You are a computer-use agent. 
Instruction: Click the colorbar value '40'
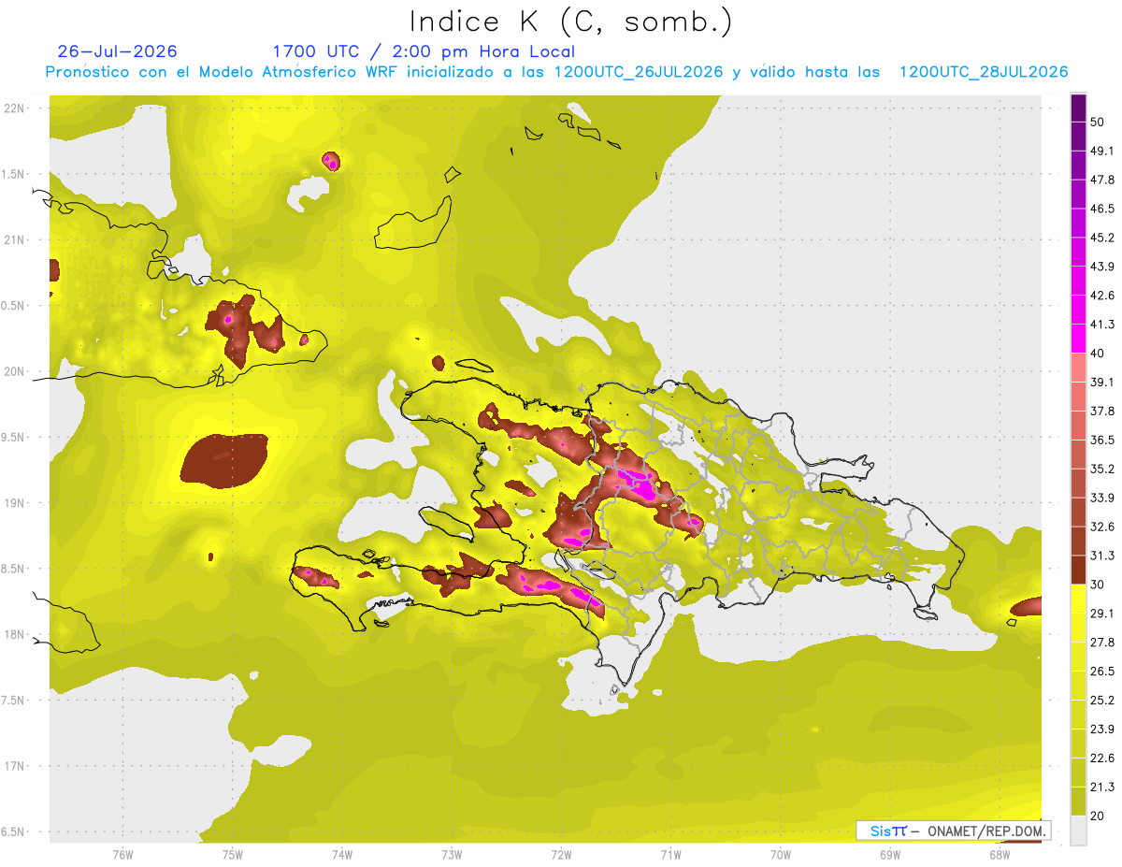(1099, 354)
